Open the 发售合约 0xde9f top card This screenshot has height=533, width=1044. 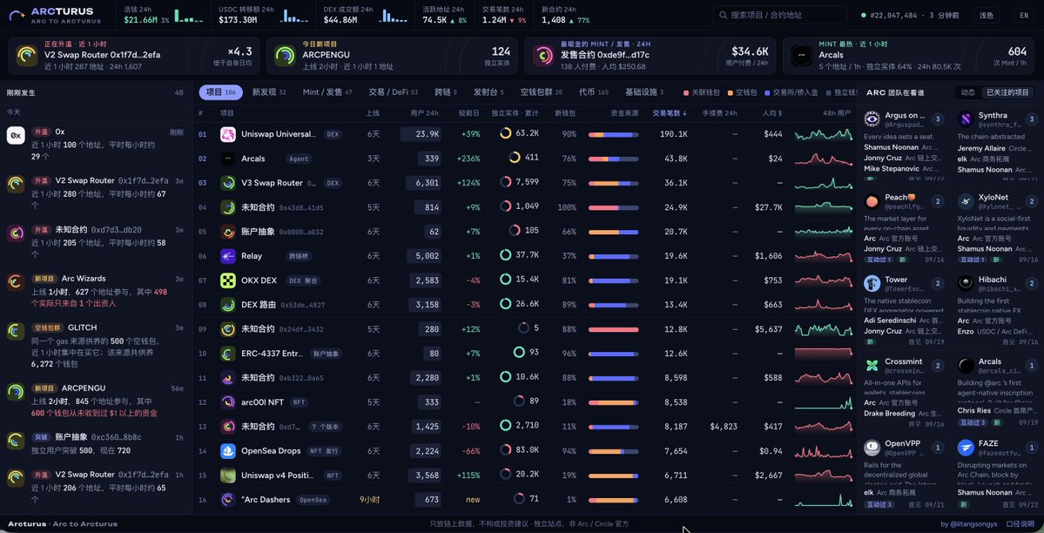pyautogui.click(x=650, y=56)
